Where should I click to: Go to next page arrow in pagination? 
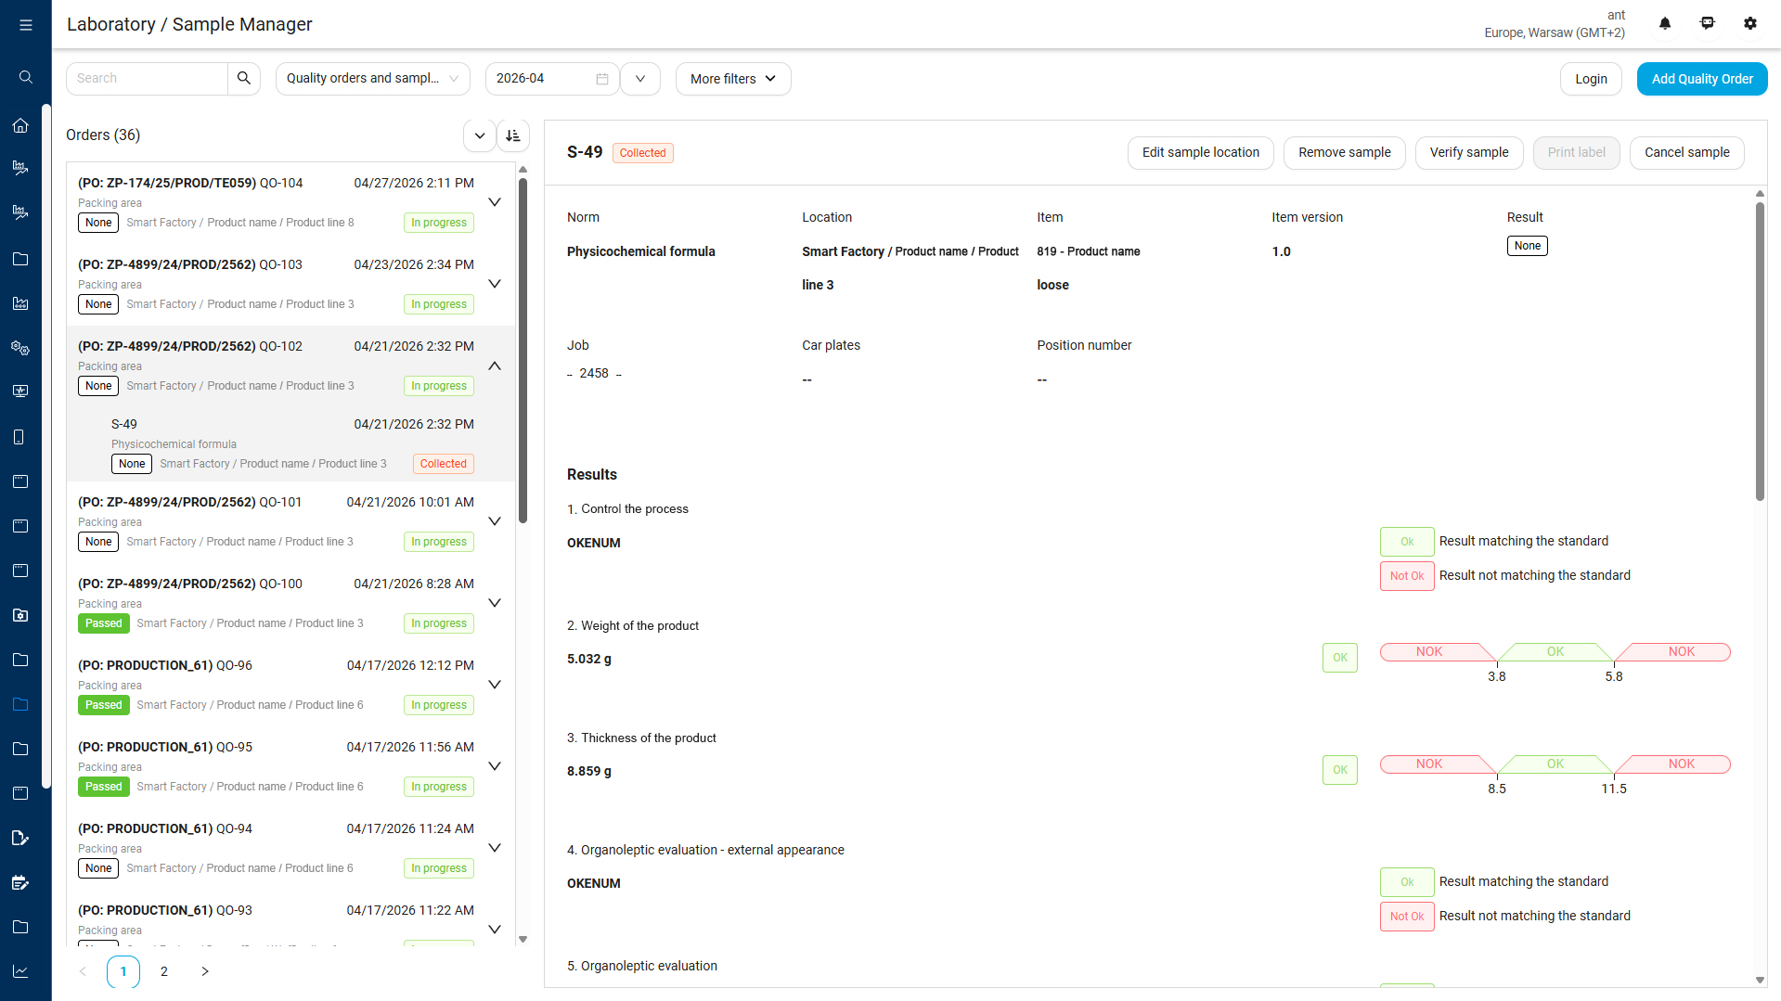pyautogui.click(x=205, y=971)
